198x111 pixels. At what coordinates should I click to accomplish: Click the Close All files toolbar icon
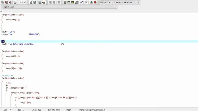10,2
